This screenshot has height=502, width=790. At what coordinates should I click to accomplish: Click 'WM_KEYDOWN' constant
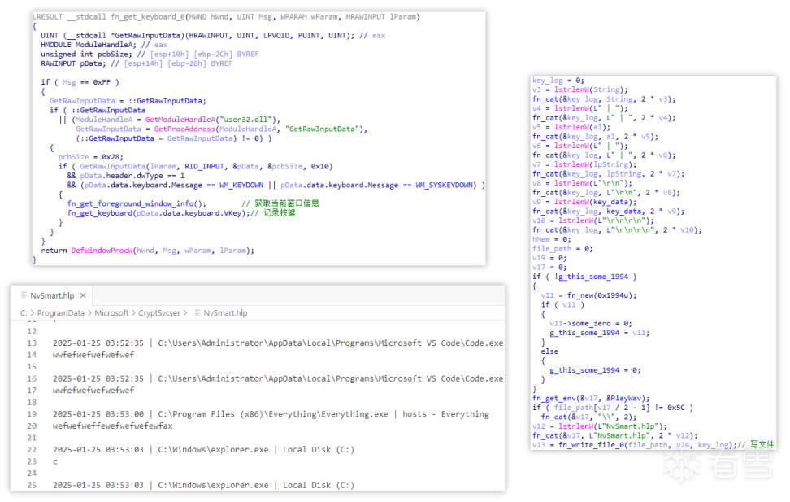[x=241, y=186]
